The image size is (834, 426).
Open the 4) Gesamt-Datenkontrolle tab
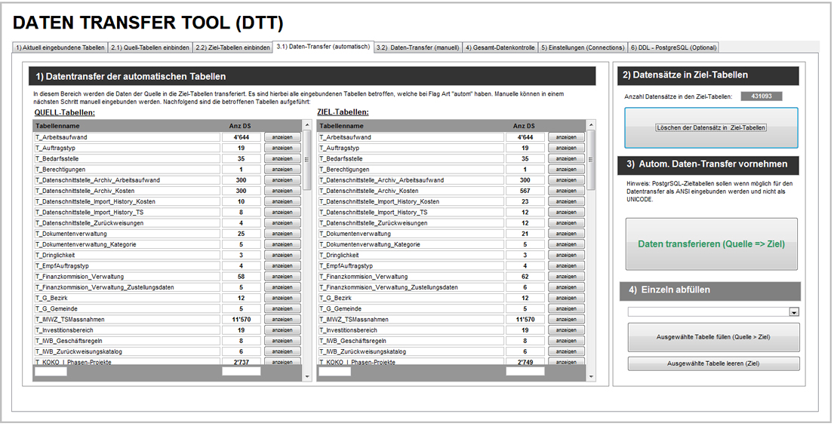[x=500, y=48]
